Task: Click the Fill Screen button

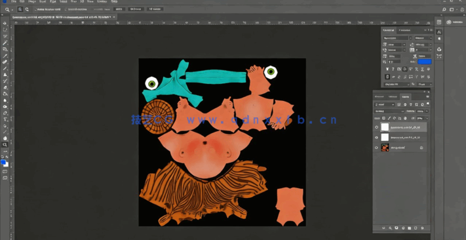Action: [155, 9]
